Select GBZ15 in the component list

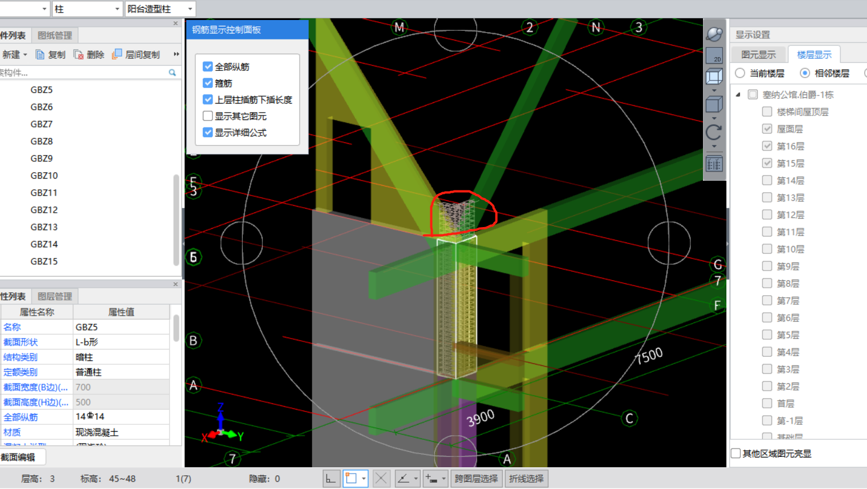pos(44,261)
